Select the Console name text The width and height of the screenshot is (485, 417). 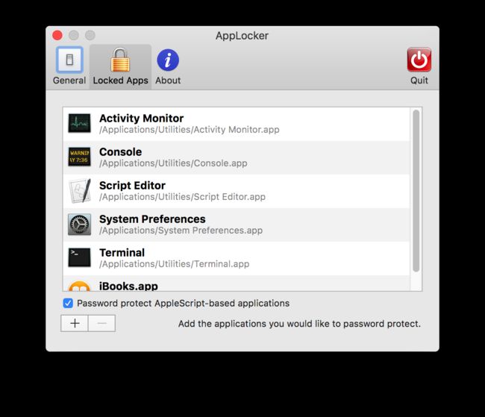(x=121, y=152)
